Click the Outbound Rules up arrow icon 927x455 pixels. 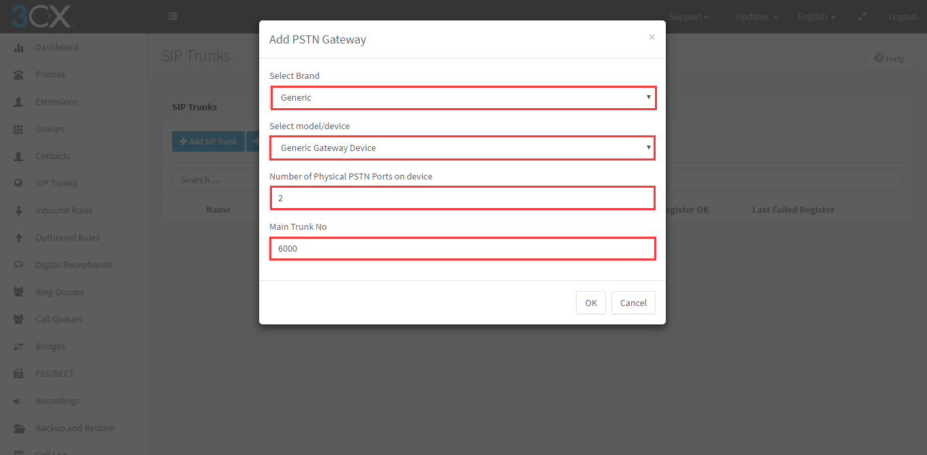tap(19, 238)
